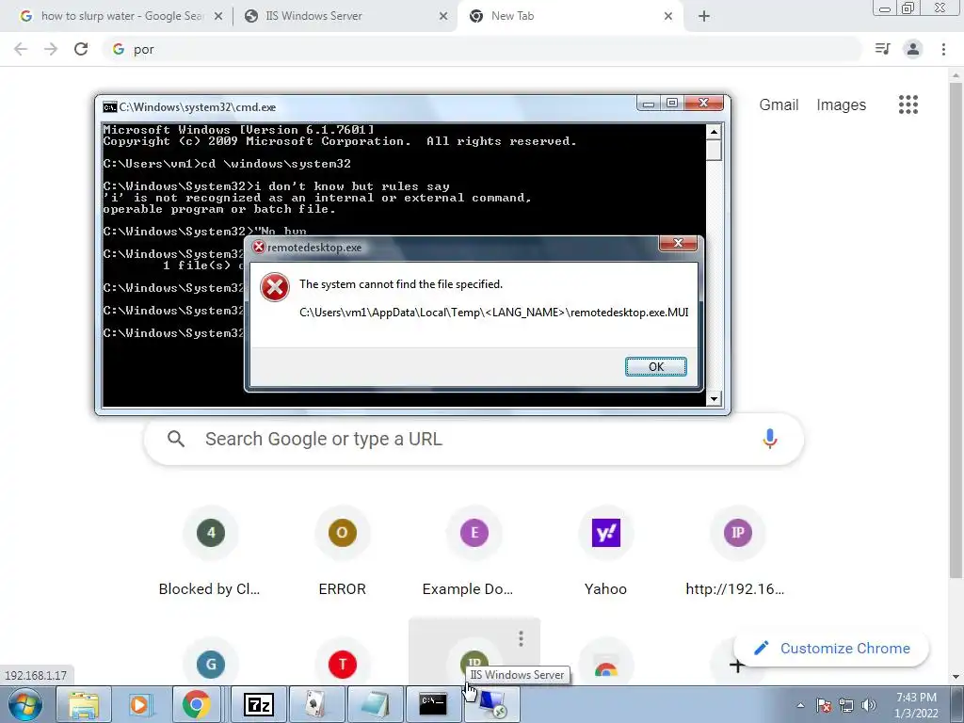Open the 'http://192.16...' shortcut
The height and width of the screenshot is (723, 964).
tap(737, 551)
